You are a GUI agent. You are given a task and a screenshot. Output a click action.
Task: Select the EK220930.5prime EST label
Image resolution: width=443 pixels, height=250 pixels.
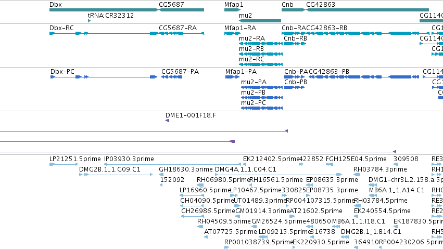click(321, 243)
